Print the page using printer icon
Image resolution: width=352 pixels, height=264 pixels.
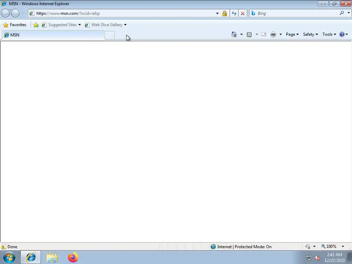pyautogui.click(x=273, y=34)
